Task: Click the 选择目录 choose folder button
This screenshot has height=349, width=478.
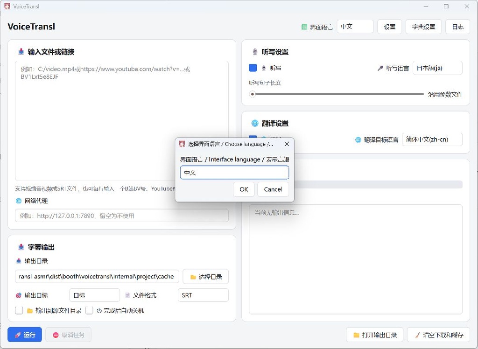Action: (206, 277)
